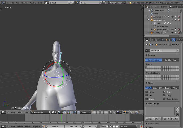Open the Pose Mode dropdown
The image size is (183, 128).
(x=40, y=112)
